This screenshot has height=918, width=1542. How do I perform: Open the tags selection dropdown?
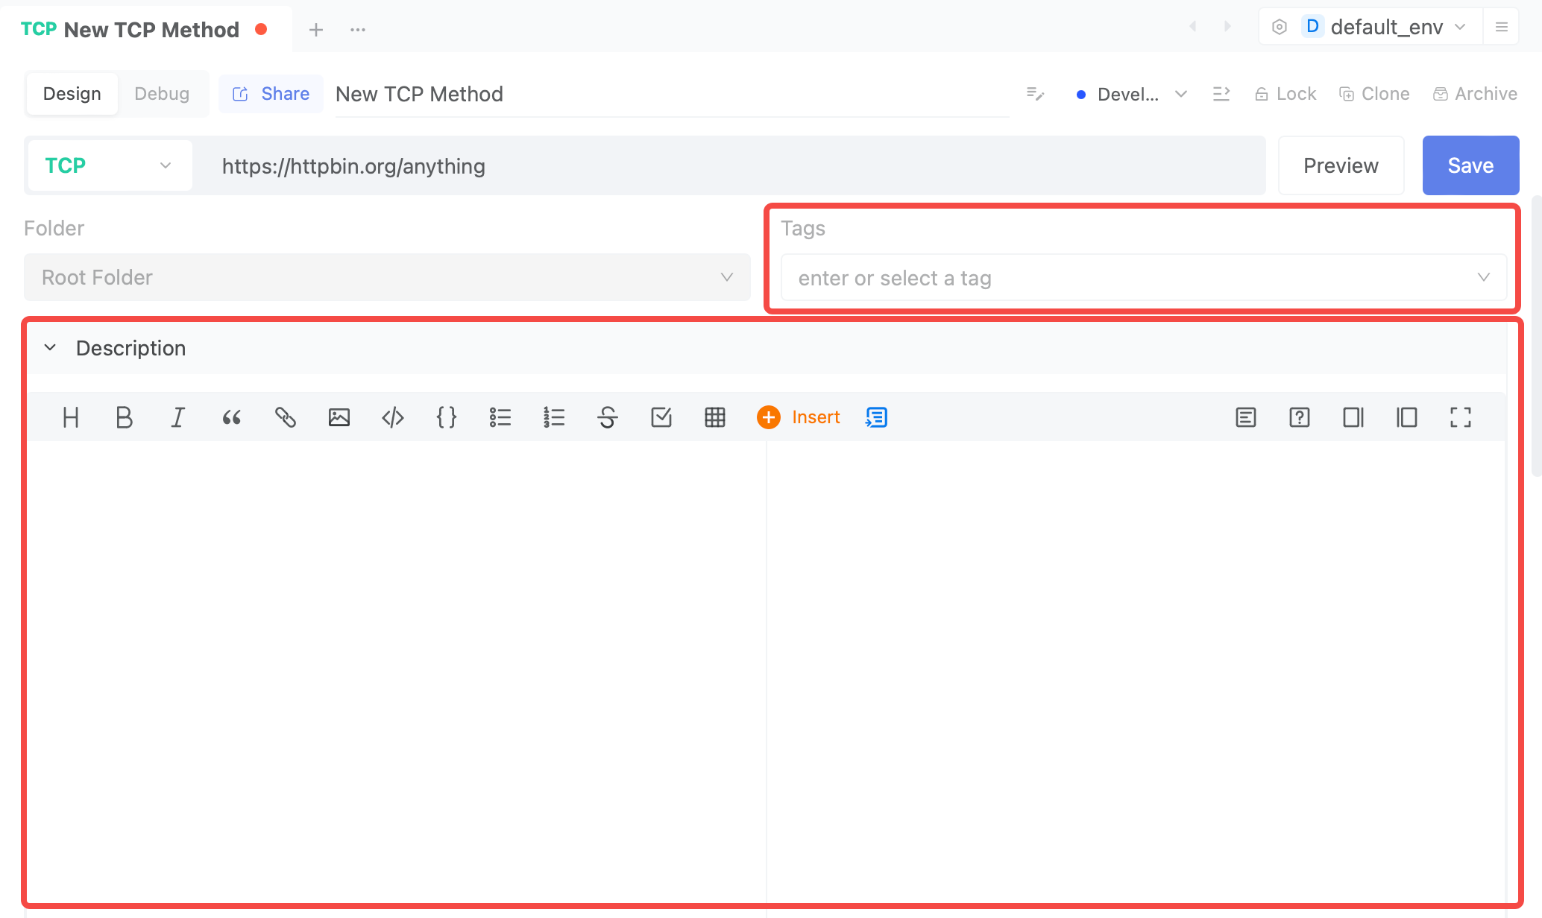(x=1144, y=278)
